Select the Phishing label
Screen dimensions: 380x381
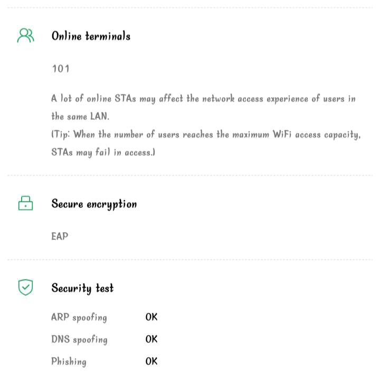click(69, 362)
